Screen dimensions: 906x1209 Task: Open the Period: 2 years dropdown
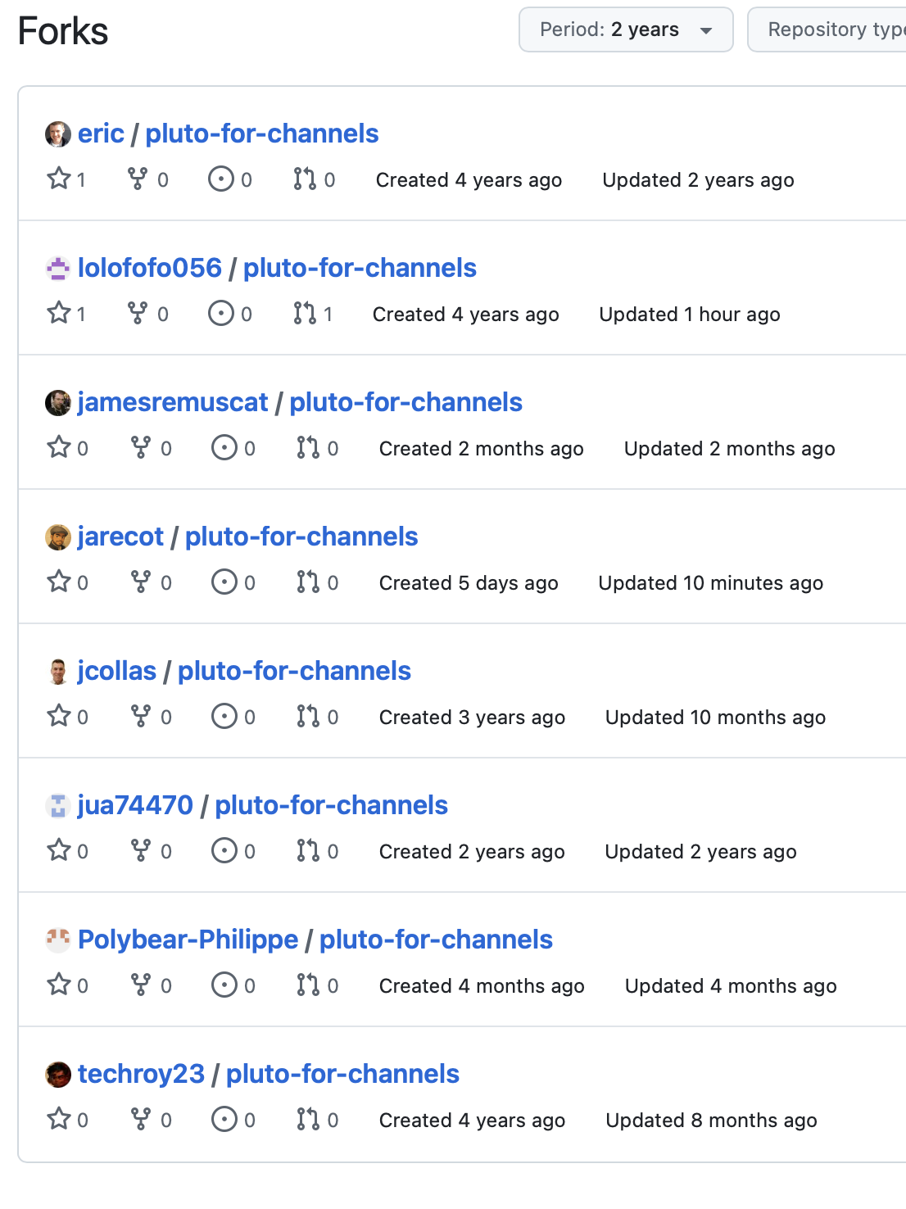pyautogui.click(x=625, y=30)
